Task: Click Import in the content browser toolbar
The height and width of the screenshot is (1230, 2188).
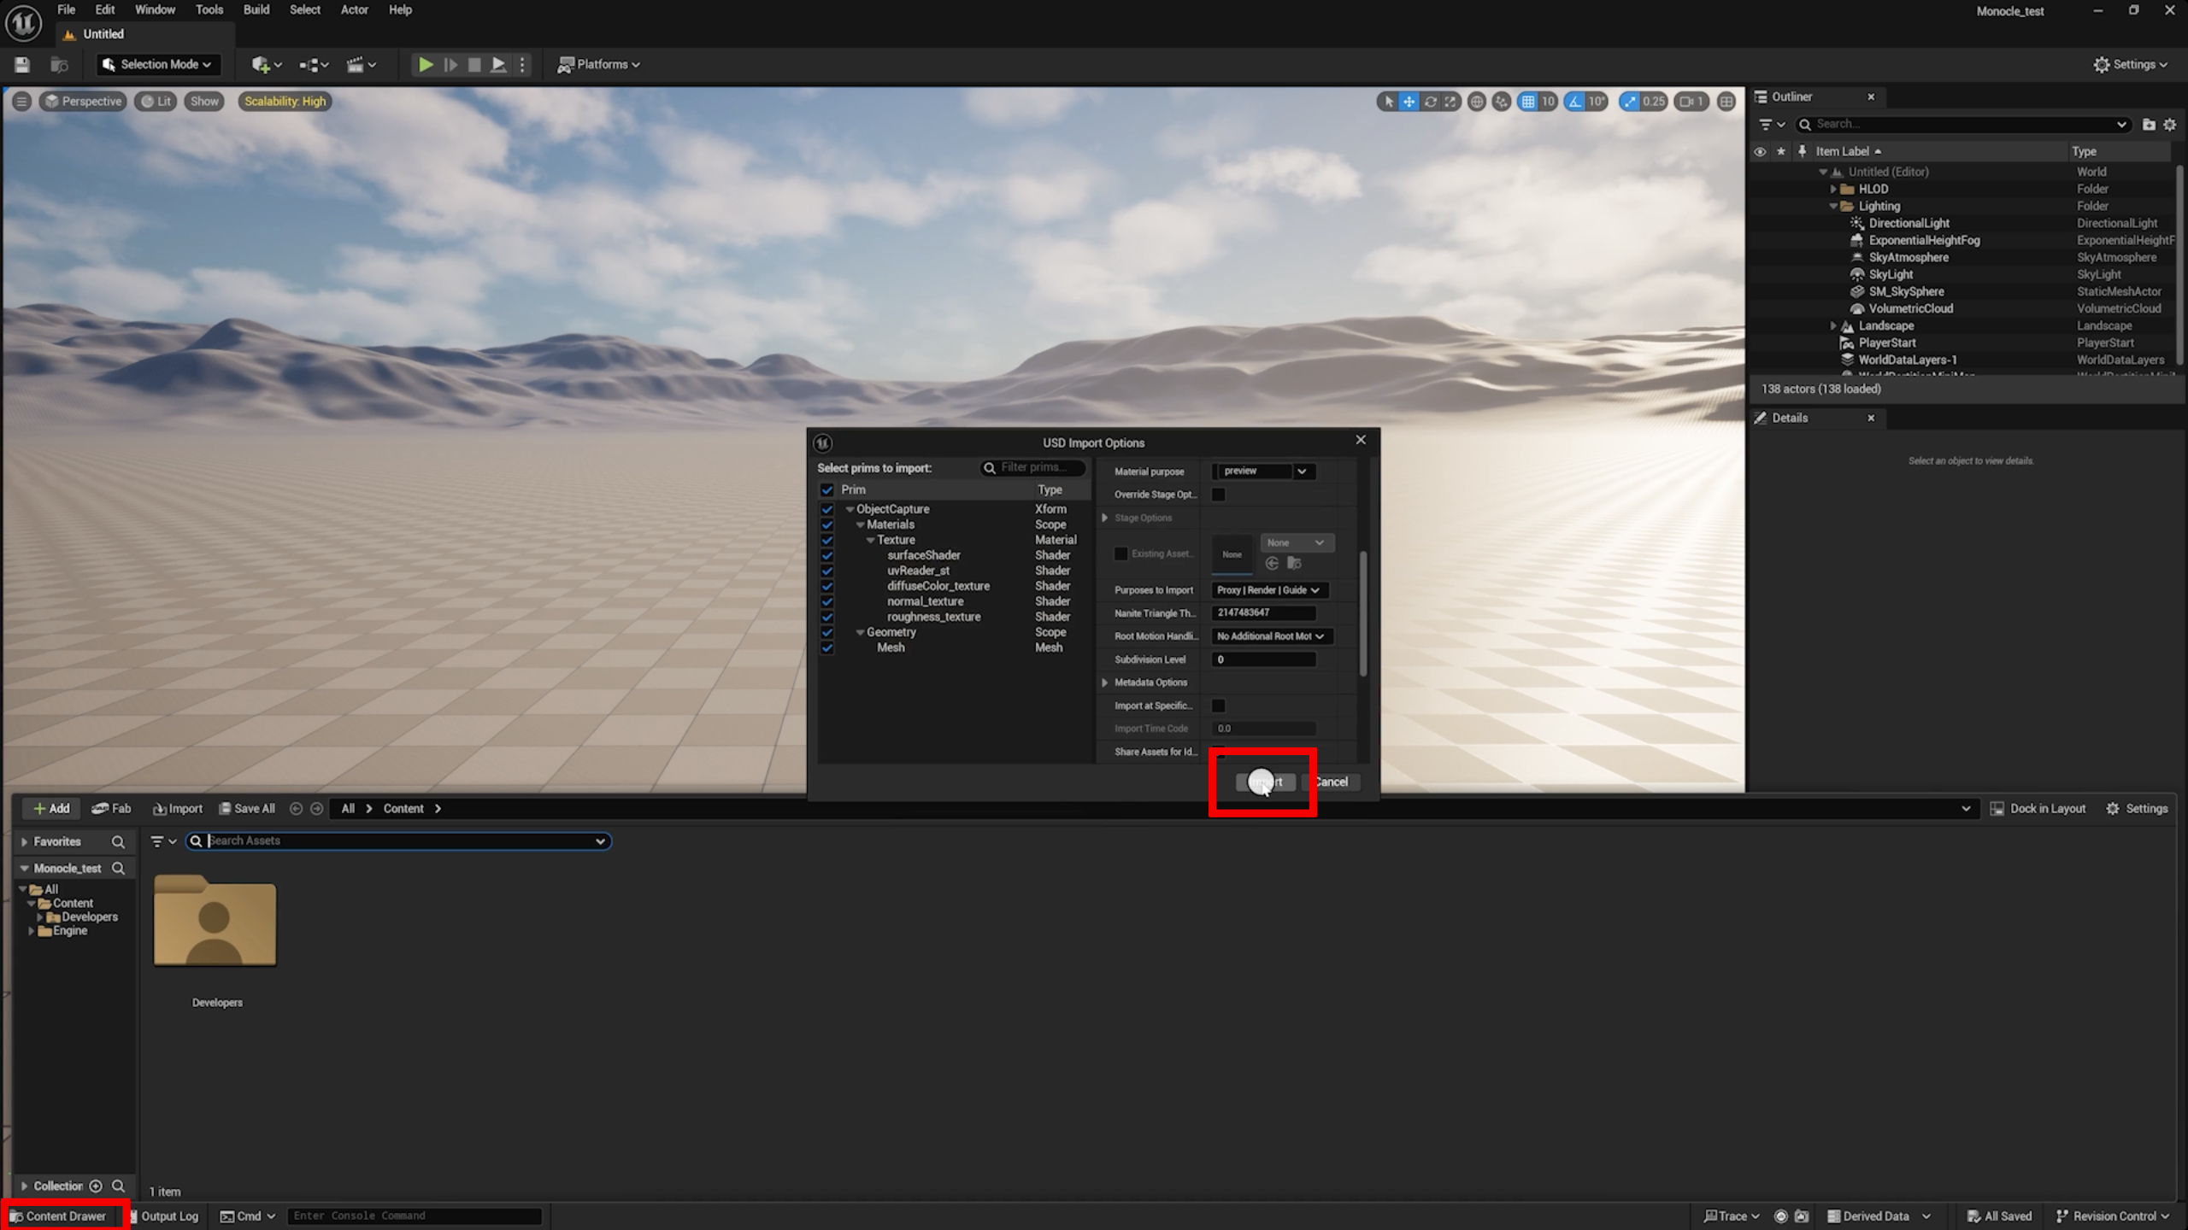Action: coord(177,808)
